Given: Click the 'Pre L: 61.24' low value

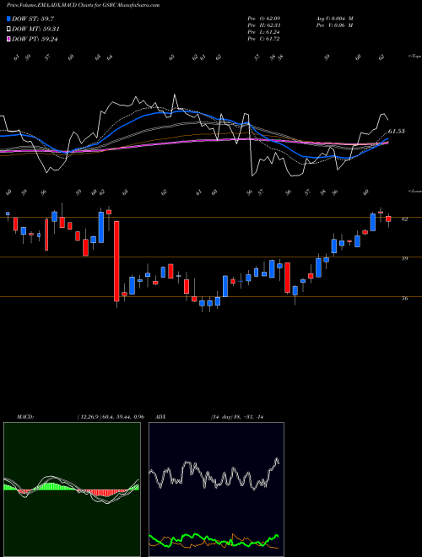Looking at the screenshot, I should (263, 32).
